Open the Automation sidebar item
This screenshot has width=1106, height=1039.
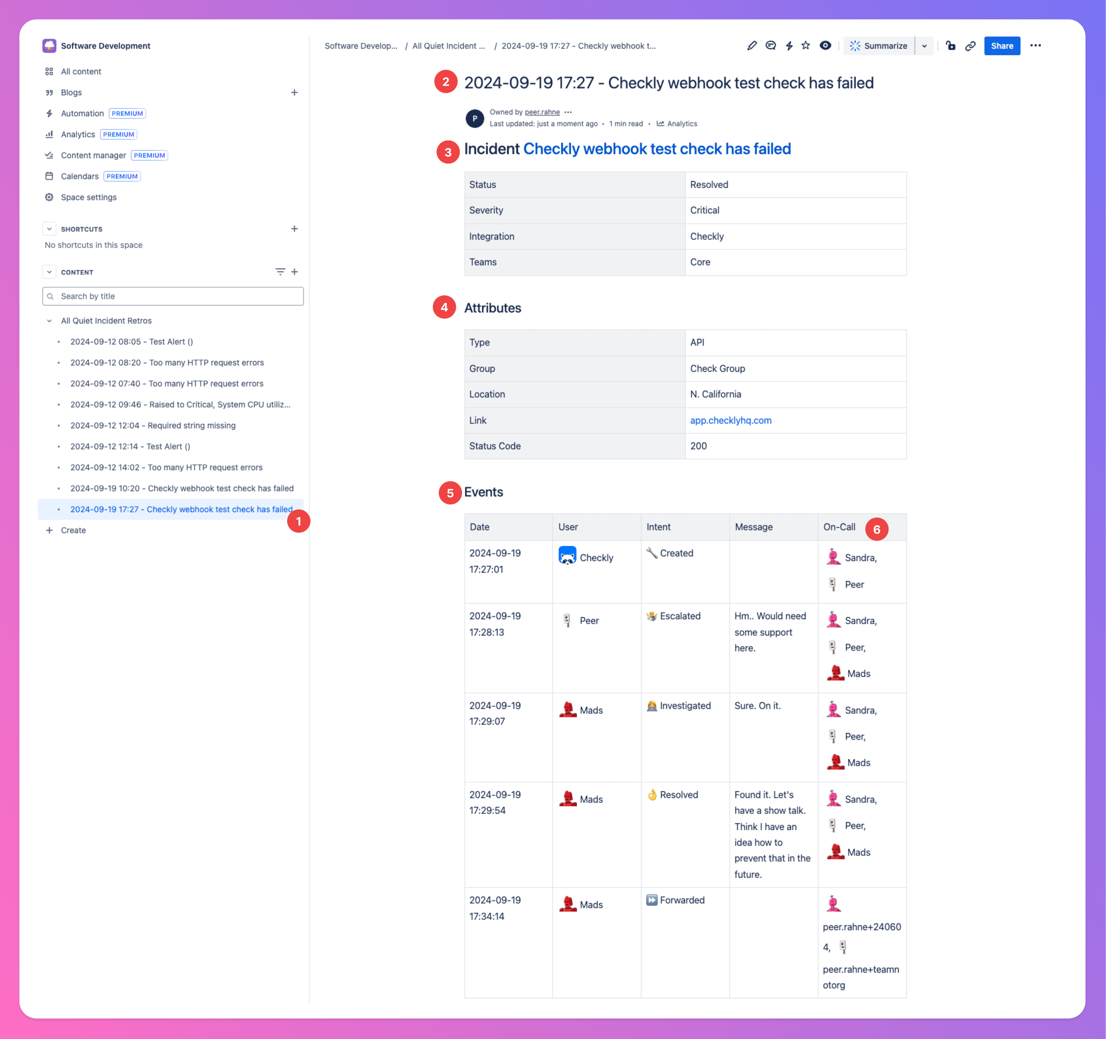(82, 114)
